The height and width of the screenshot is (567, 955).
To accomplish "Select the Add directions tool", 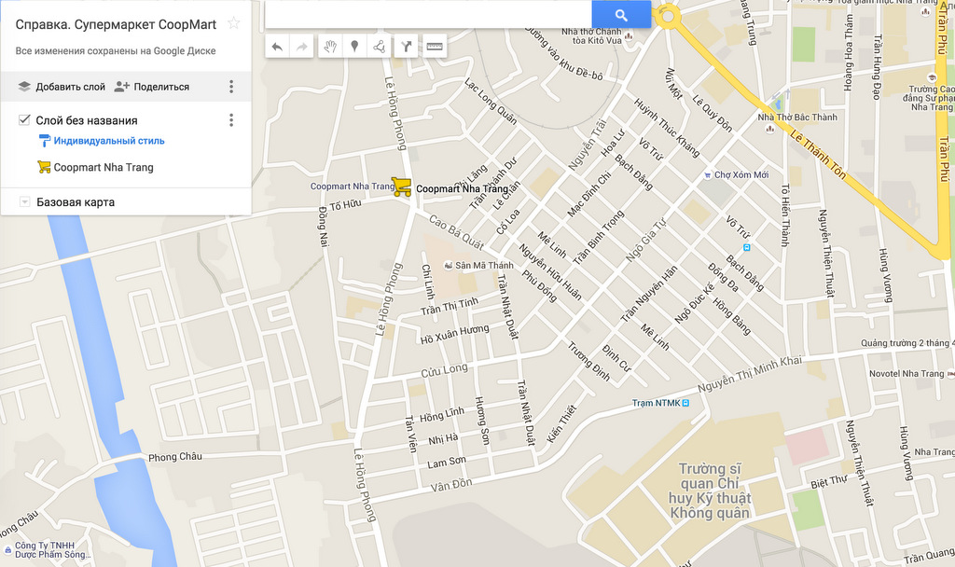I will pos(407,47).
